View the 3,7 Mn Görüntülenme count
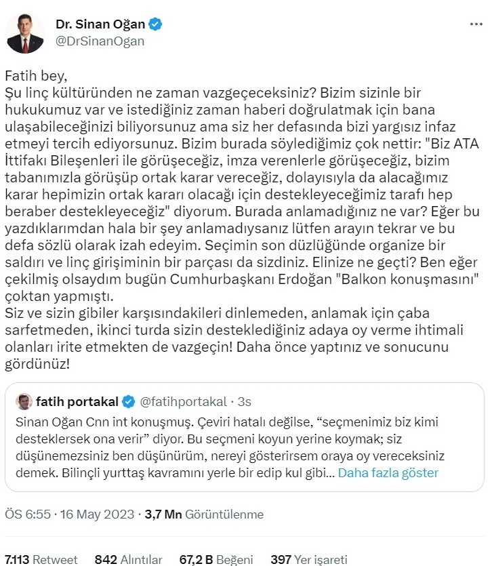Screen dimensions: 492x566 (x=204, y=514)
